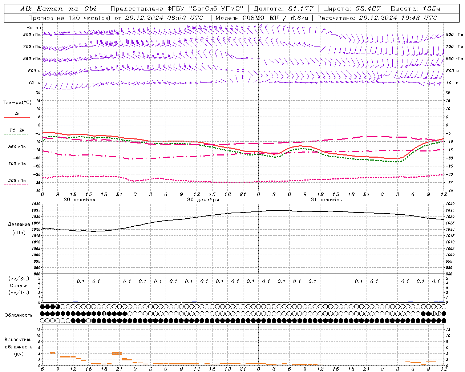The width and height of the screenshot is (465, 372).
Task: Click the Давление pressure label
Action: click(x=19, y=225)
